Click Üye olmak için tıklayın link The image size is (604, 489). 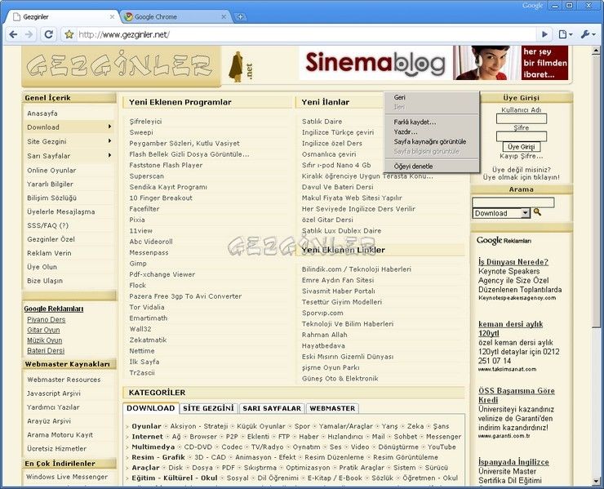[x=522, y=177]
